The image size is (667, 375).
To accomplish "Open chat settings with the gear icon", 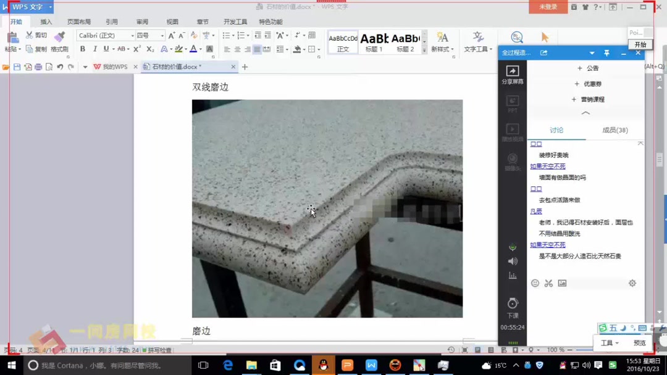I will click(x=632, y=283).
